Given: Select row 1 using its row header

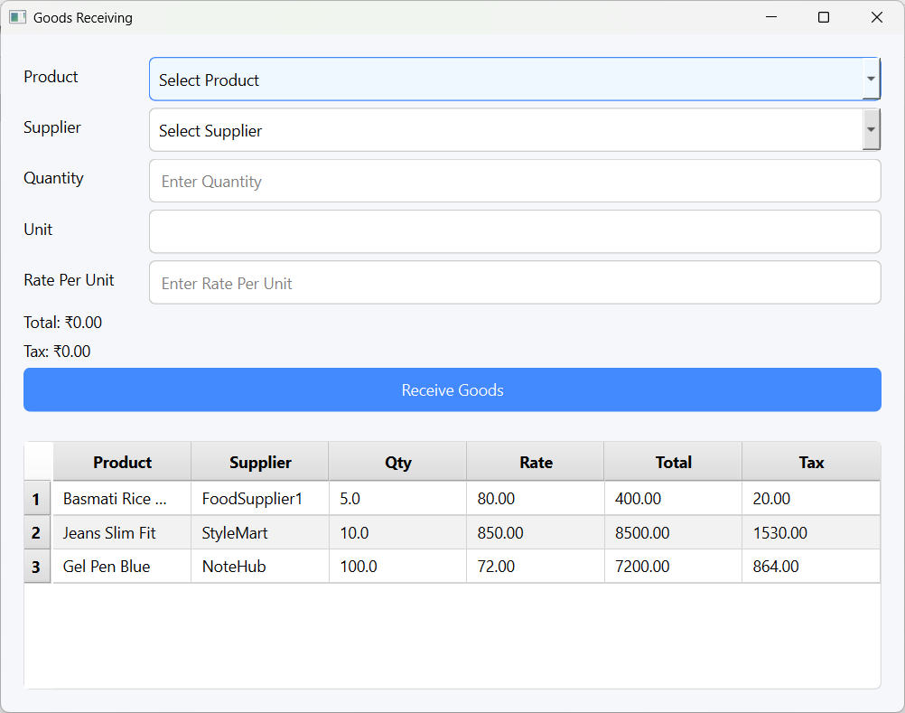Looking at the screenshot, I should click(37, 499).
